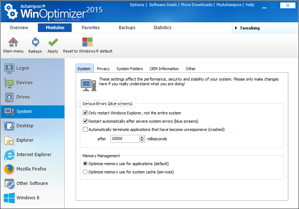299x209 pixels.
Task: Click the Refresh arrows icon
Action: click(x=35, y=42)
